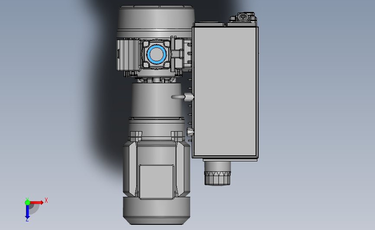Select the knurled cable gland under box
Screen dimensions: 375x230
point(217,178)
